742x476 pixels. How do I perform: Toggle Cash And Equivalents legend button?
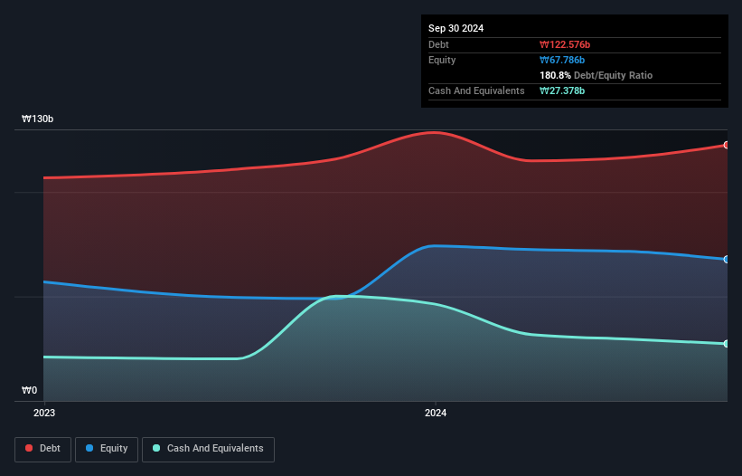208,449
